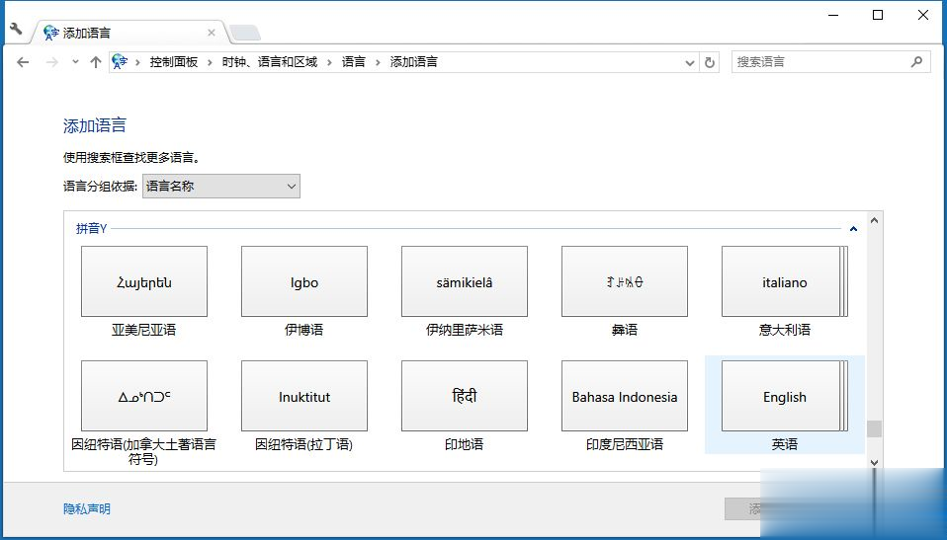Screen dimensions: 947x540
Task: Select the Igbo language tile
Action: 304,281
